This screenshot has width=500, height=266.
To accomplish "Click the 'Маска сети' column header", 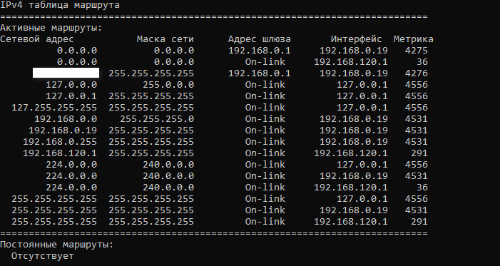I will pyautogui.click(x=165, y=39).
